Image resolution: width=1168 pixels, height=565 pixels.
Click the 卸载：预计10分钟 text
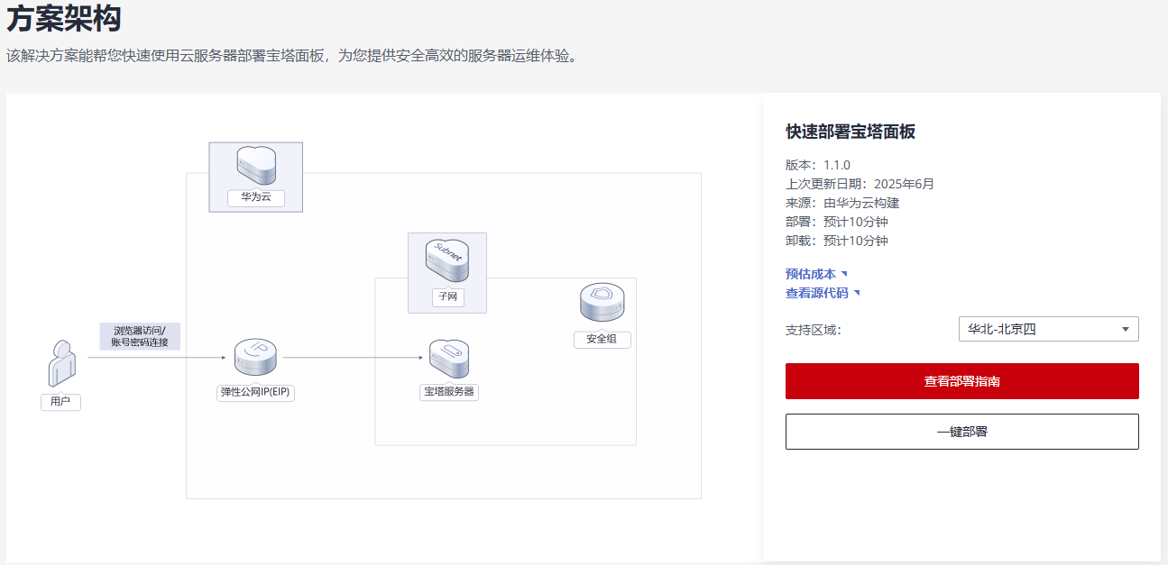point(837,241)
